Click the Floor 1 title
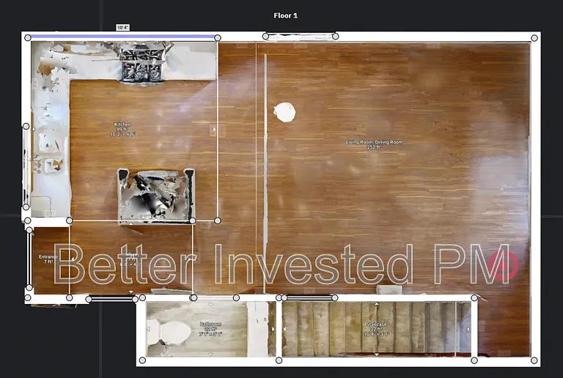The height and width of the screenshot is (378, 563). click(x=285, y=15)
